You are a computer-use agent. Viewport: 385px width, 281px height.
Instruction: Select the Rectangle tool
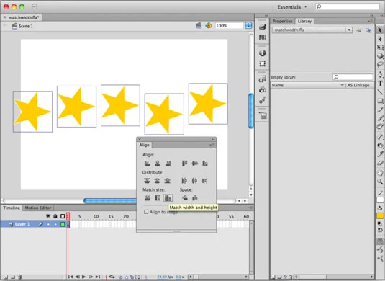coord(380,101)
